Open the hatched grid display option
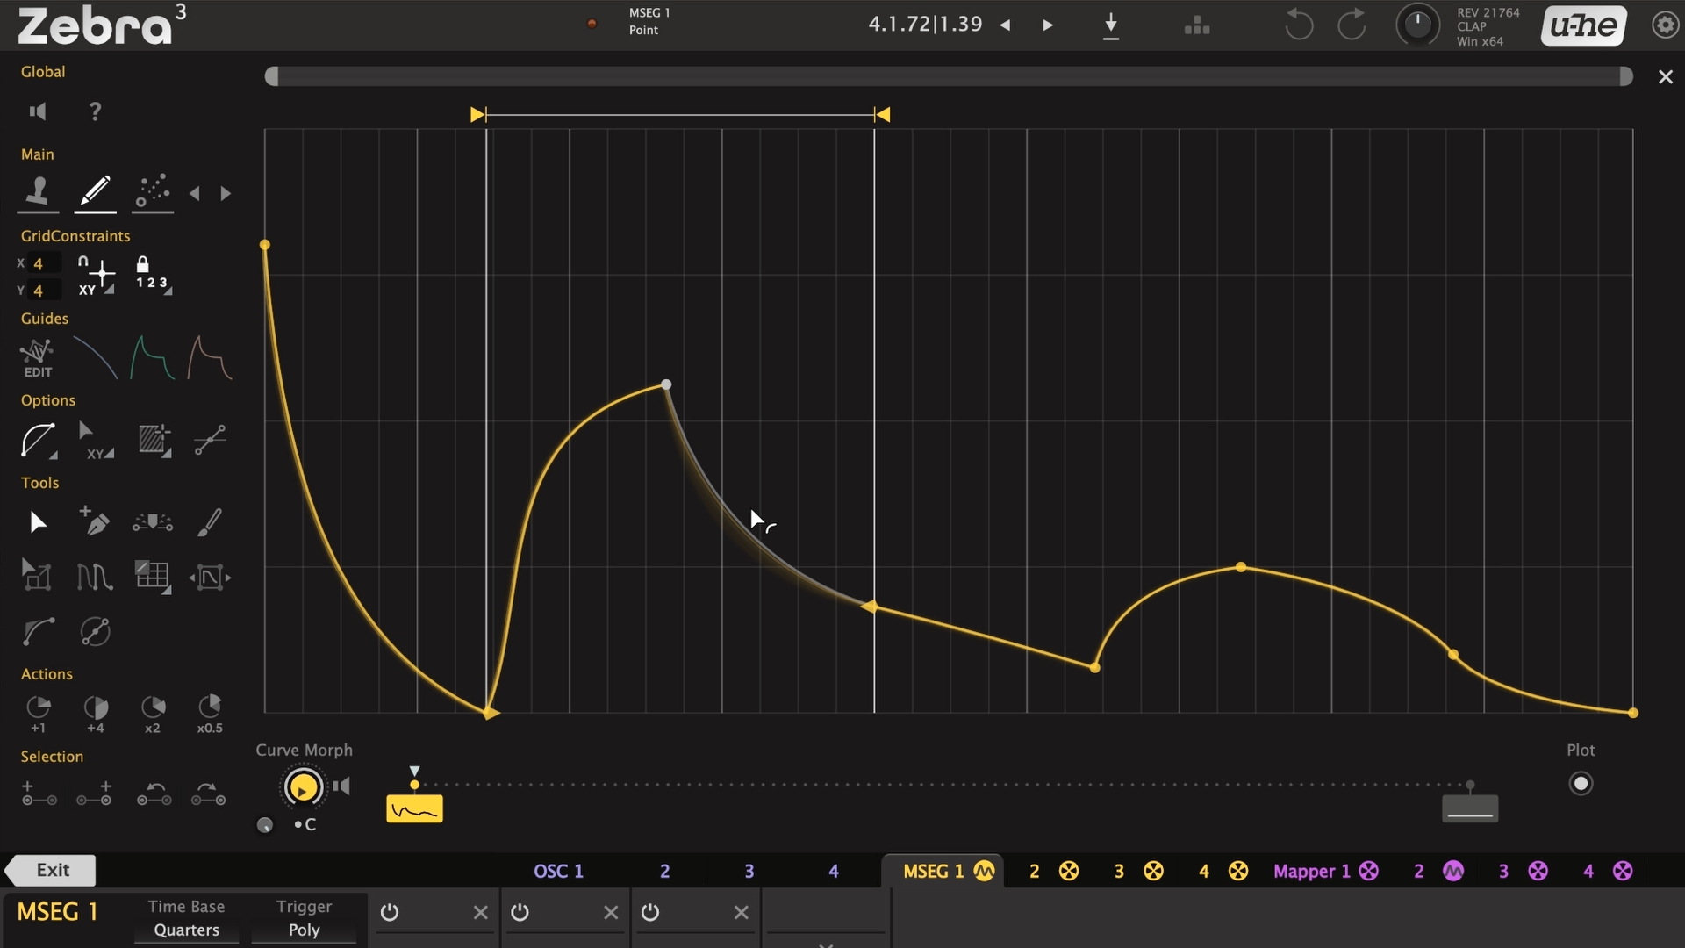Screen dimensions: 1685x948 point(154,441)
